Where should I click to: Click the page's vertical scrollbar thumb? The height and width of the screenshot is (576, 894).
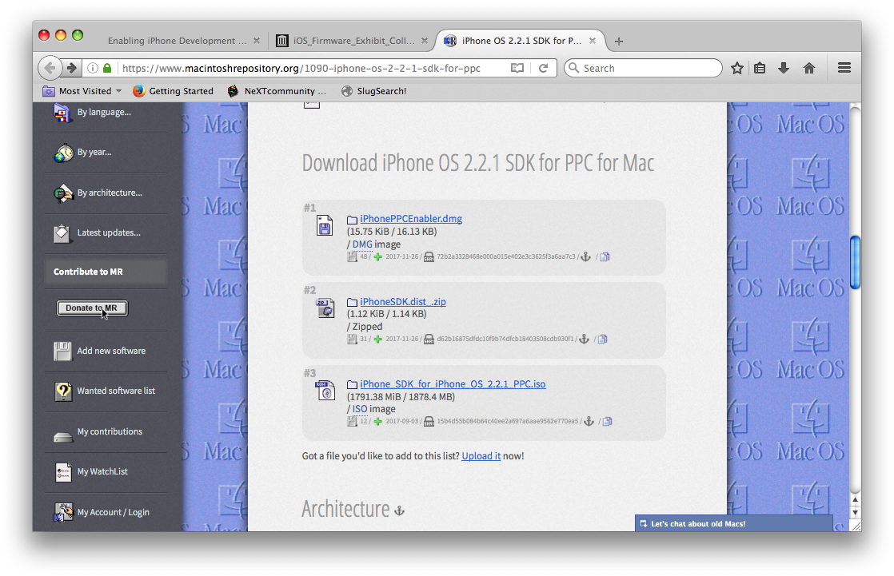click(854, 262)
